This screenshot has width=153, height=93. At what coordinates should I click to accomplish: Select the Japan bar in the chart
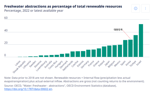(109, 51)
